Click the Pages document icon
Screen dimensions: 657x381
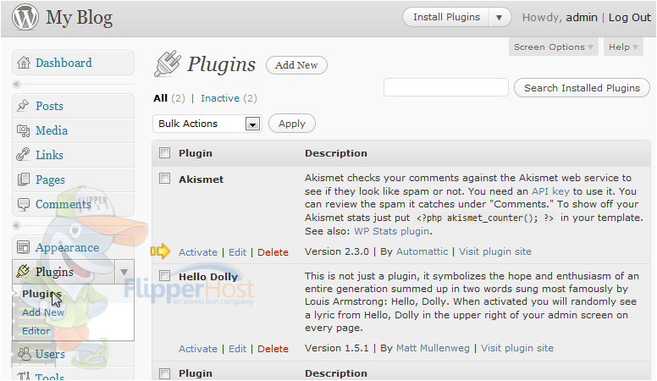pyautogui.click(x=23, y=179)
